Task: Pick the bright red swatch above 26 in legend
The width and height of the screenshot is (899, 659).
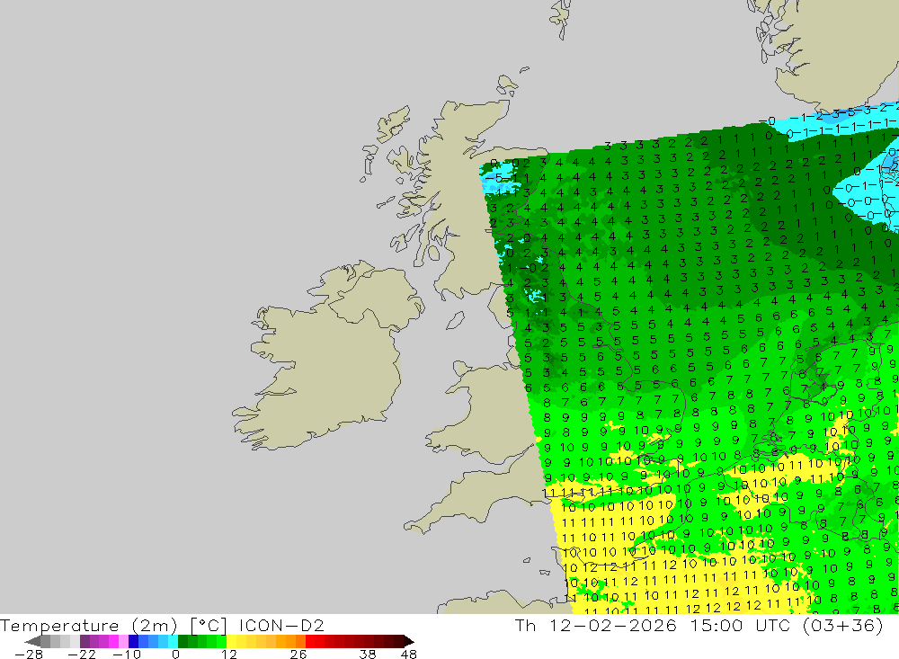Action: point(310,641)
